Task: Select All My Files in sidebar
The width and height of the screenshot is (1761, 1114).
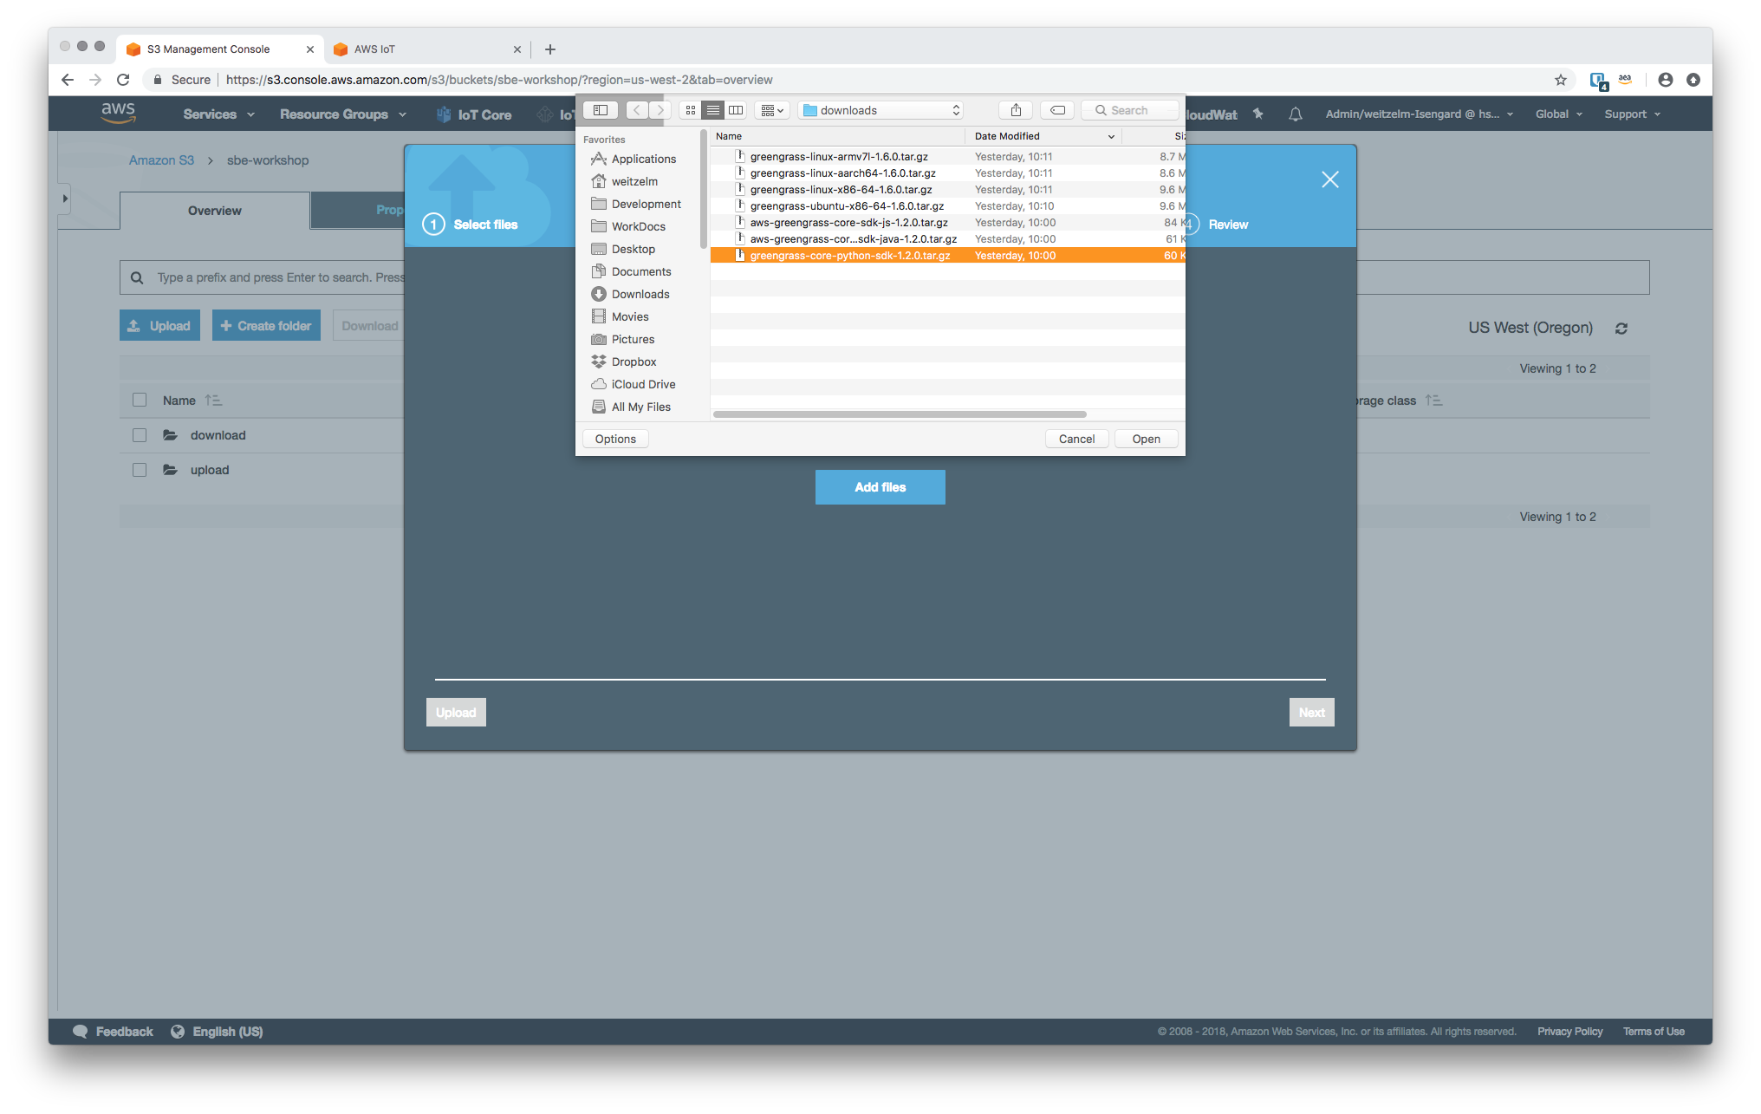Action: point(640,407)
